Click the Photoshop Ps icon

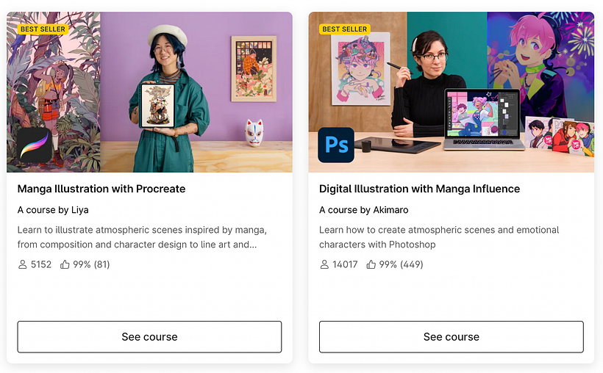point(336,145)
